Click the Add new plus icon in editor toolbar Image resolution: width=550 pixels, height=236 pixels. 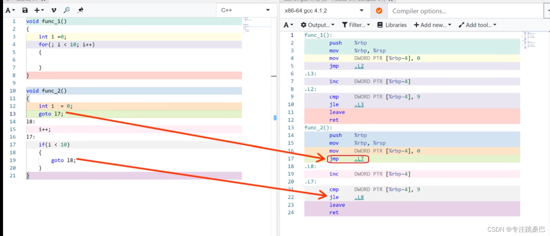39,10
